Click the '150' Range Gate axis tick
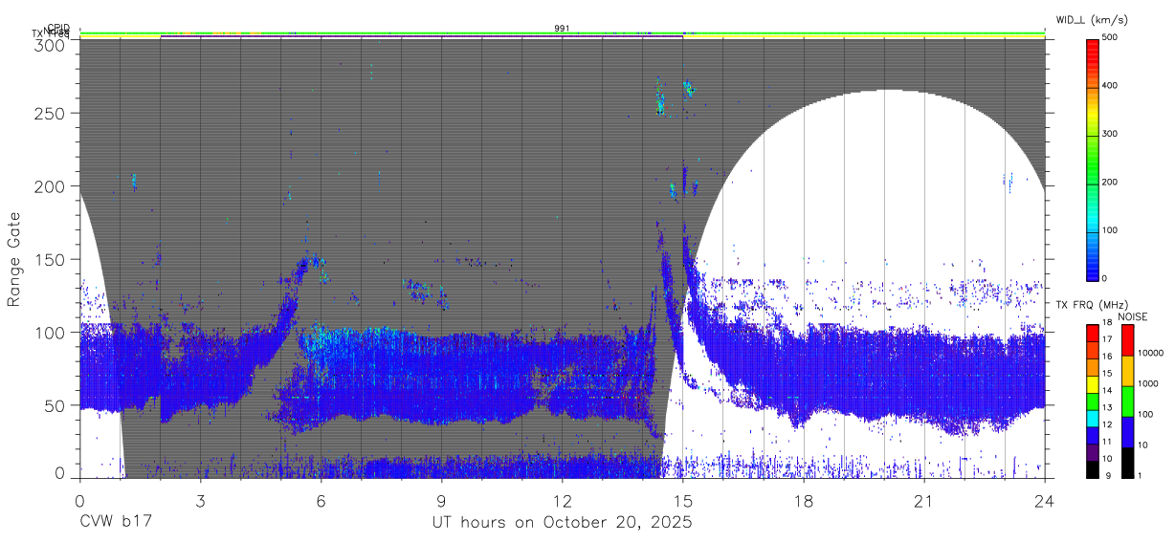 pos(49,259)
